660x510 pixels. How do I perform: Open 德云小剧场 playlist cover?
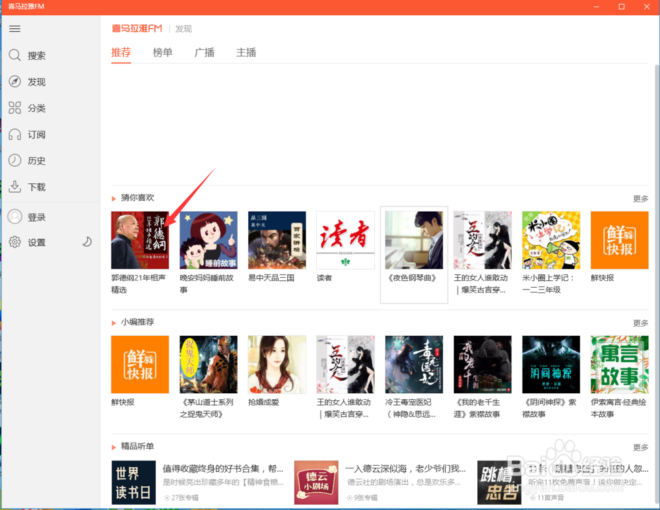[316, 482]
